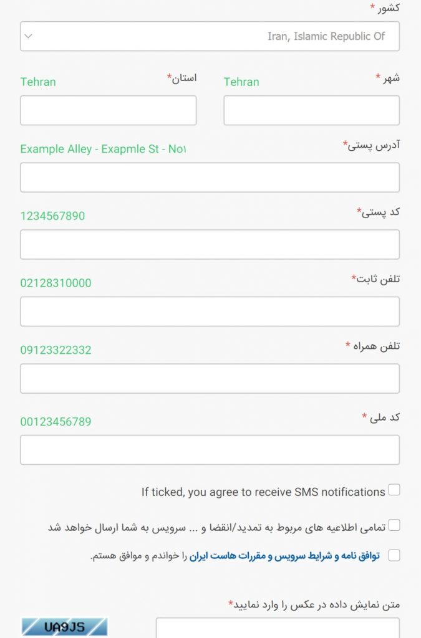The image size is (421, 638).
Task: Click the Example Alley address hint text
Action: (x=103, y=149)
